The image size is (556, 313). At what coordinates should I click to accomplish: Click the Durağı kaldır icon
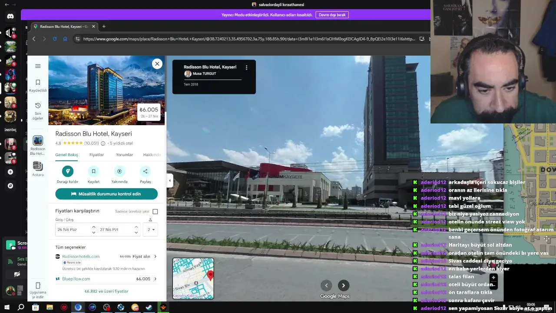[x=67, y=171]
